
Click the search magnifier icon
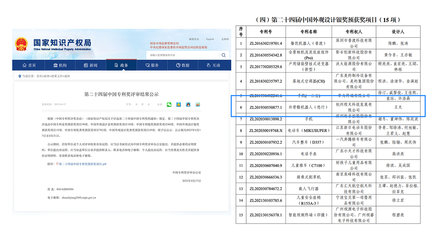(223, 55)
